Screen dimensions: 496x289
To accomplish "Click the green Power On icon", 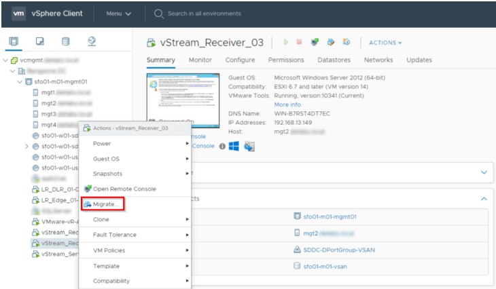I will click(285, 43).
